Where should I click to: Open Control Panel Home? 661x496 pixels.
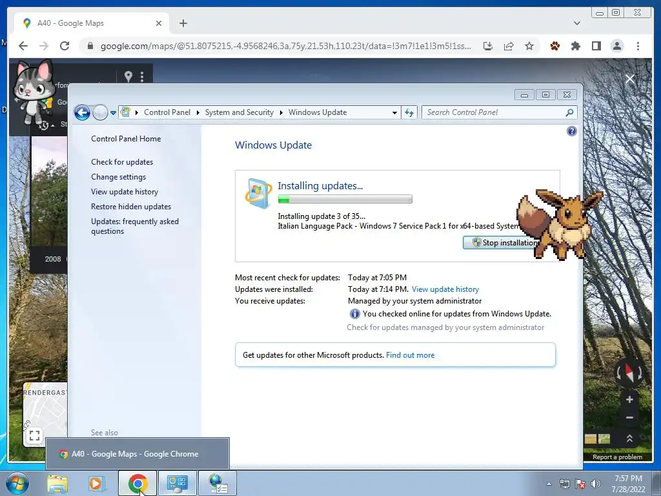click(126, 139)
